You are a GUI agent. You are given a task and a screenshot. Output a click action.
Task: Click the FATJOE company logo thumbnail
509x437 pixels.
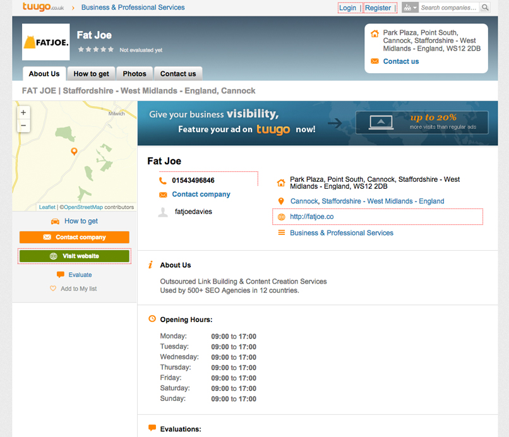click(x=45, y=42)
